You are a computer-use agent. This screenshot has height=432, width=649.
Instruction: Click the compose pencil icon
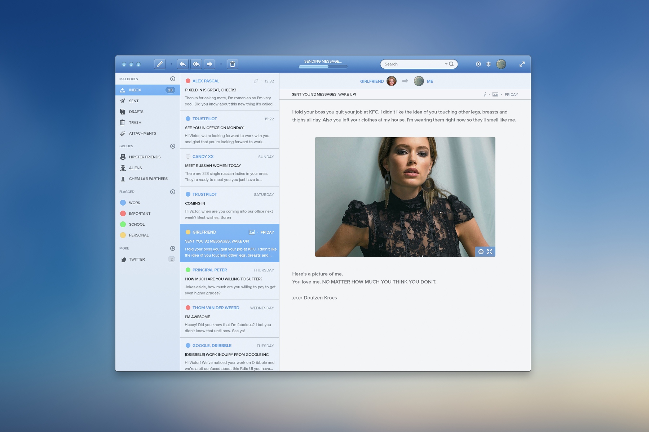point(160,64)
